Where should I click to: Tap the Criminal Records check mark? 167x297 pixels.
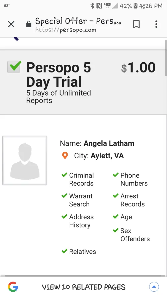(x=64, y=175)
